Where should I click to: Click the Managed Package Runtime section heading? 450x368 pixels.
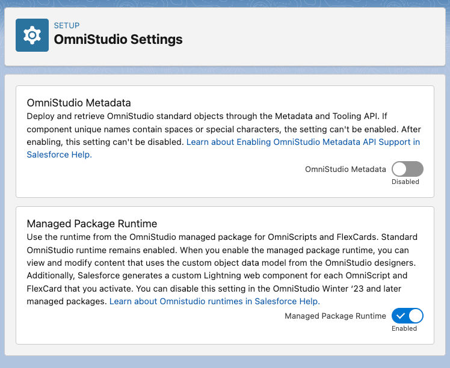[x=92, y=224]
